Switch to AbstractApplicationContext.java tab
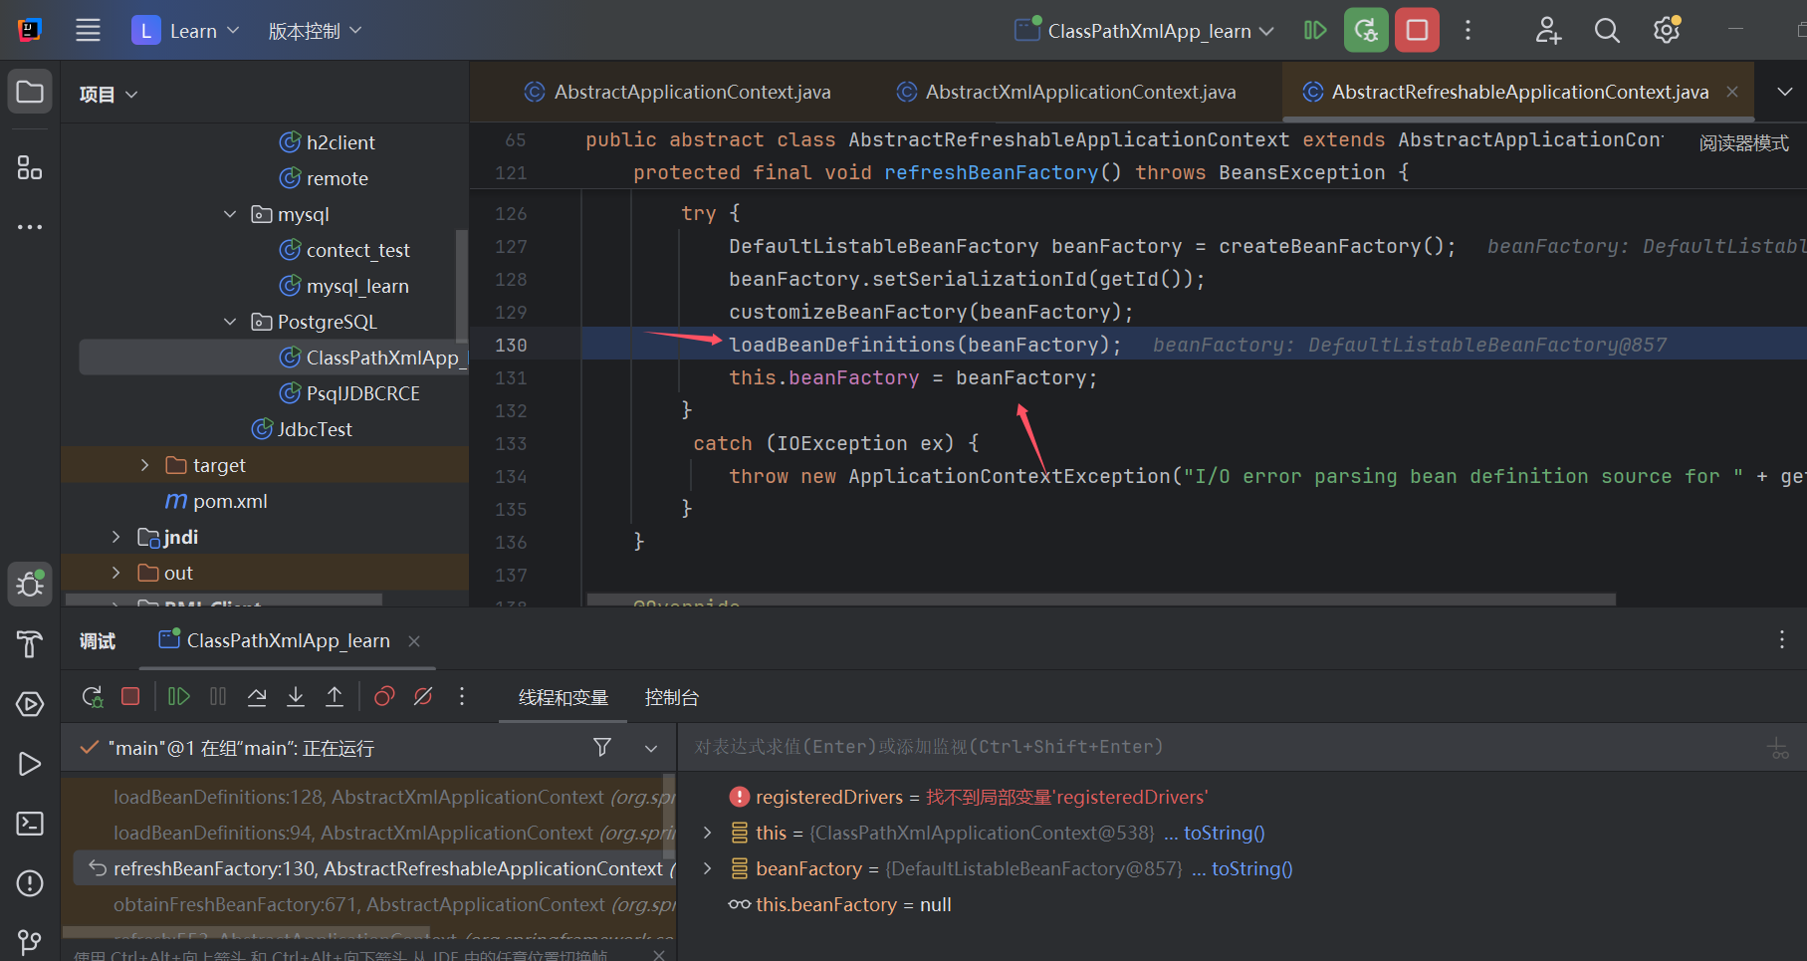The height and width of the screenshot is (961, 1807). (x=677, y=92)
